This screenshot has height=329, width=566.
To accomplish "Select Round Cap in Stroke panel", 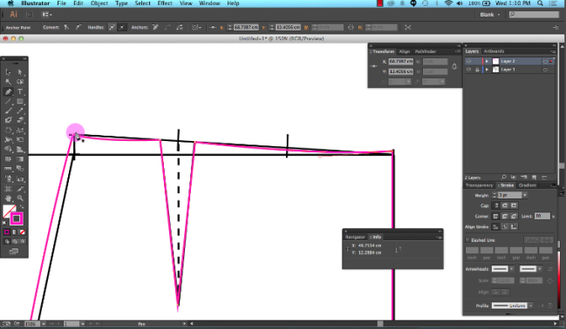I will (505, 205).
